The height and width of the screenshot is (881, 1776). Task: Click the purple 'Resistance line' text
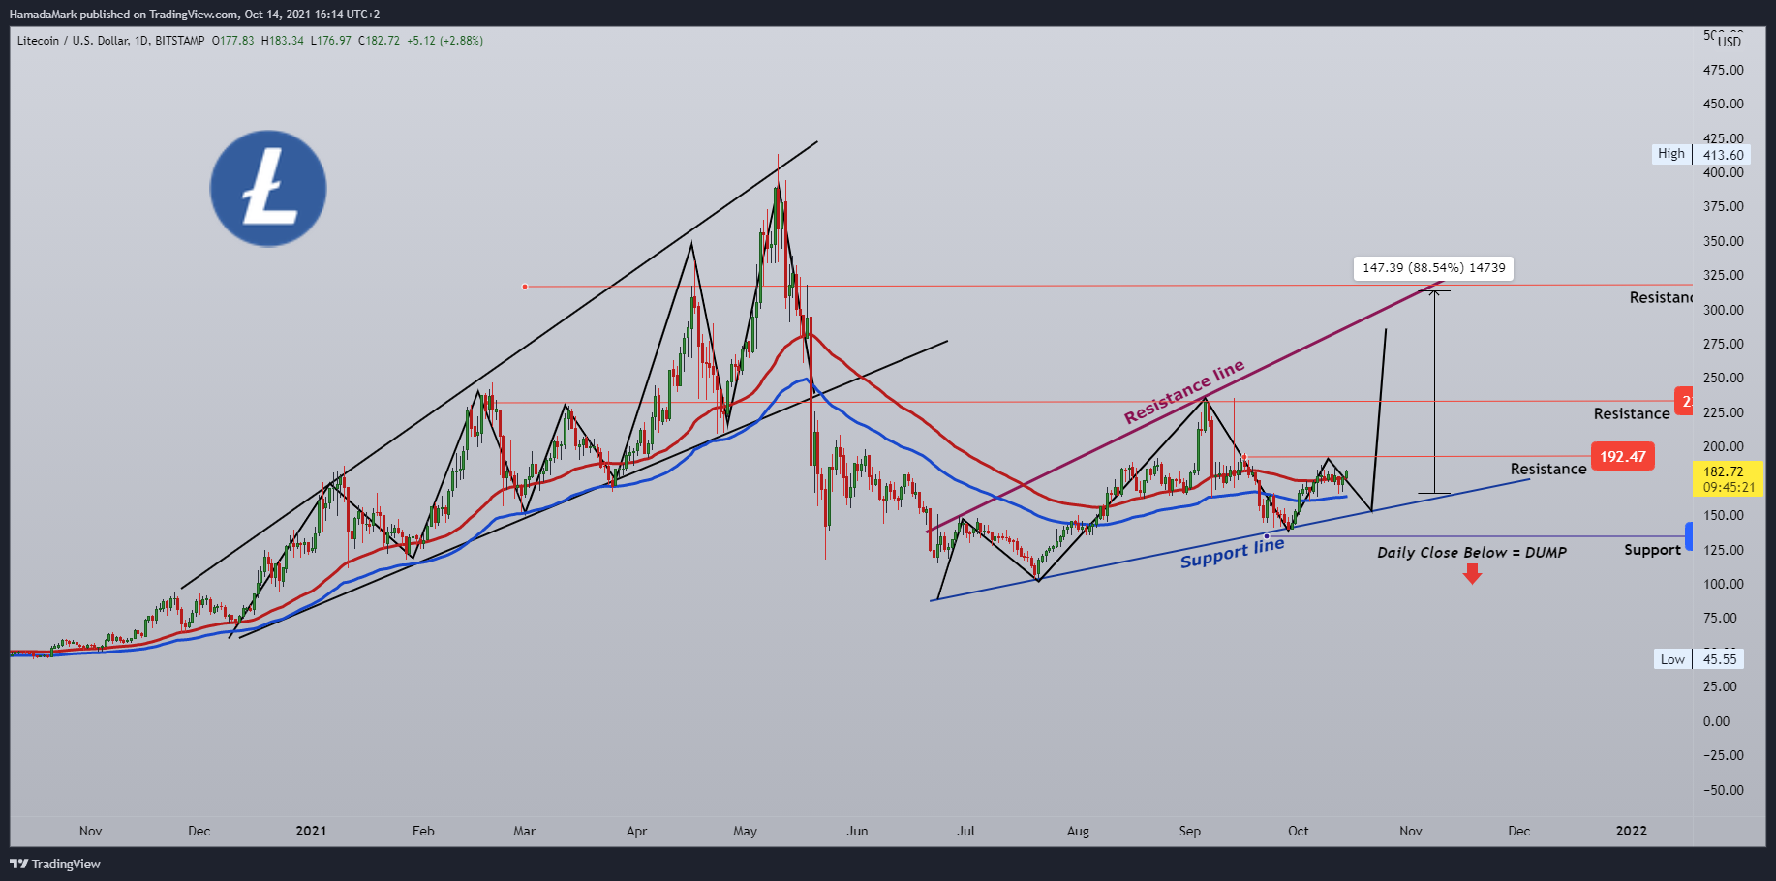pyautogui.click(x=1183, y=392)
